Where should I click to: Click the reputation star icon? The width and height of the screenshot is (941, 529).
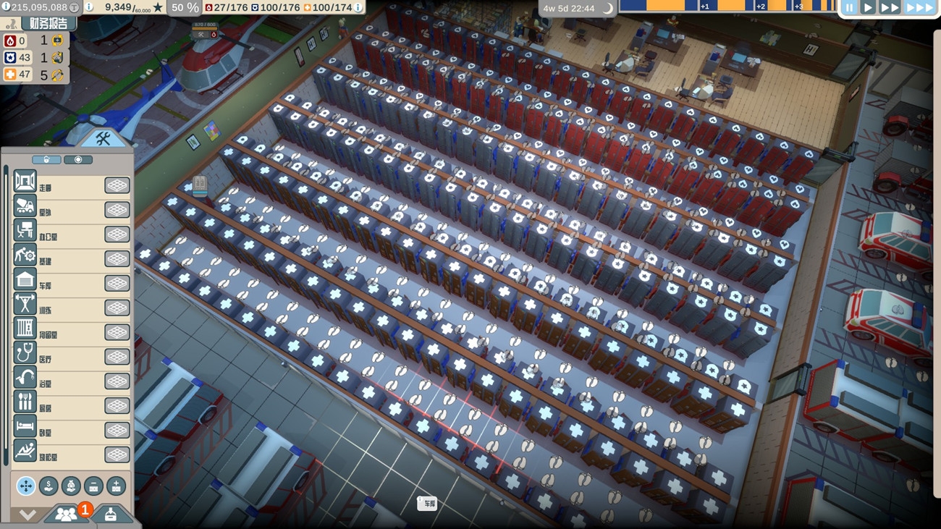[x=158, y=7]
